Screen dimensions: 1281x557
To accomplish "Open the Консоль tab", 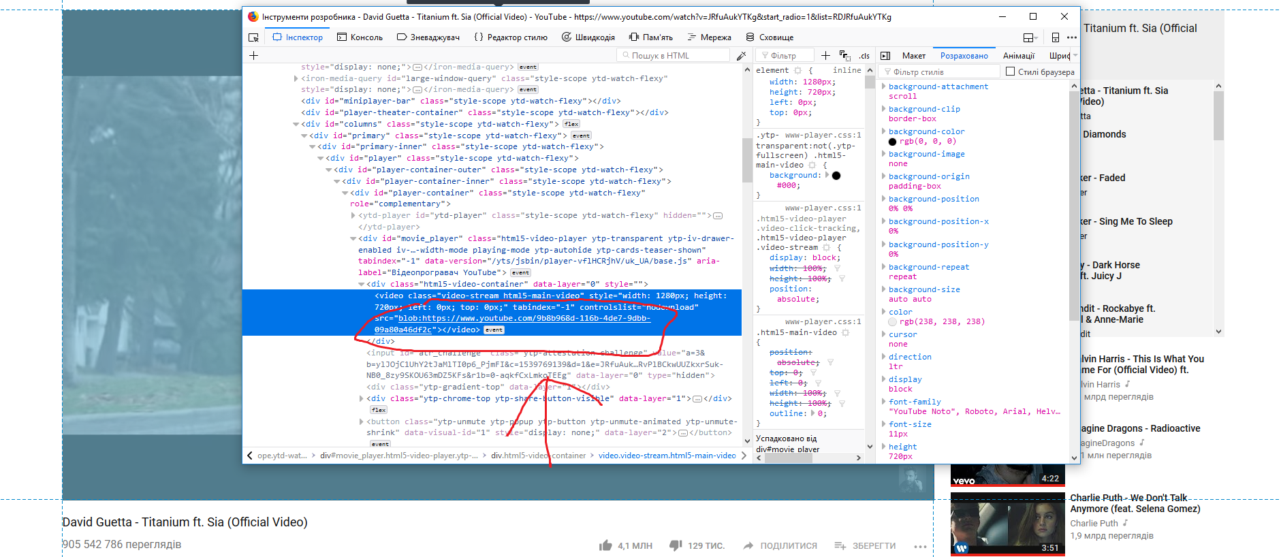I will pos(360,37).
